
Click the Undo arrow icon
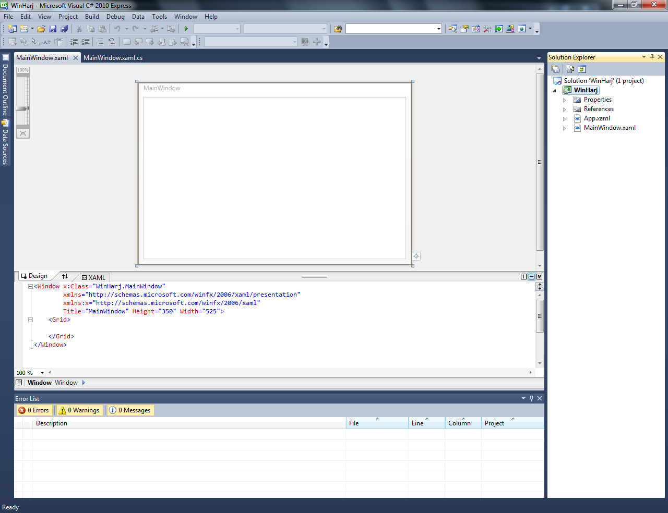[117, 29]
